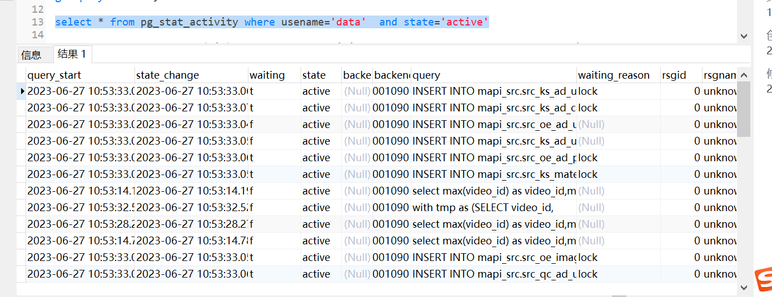Switch to the 结果 1 tab
The image size is (772, 297).
tap(72, 54)
